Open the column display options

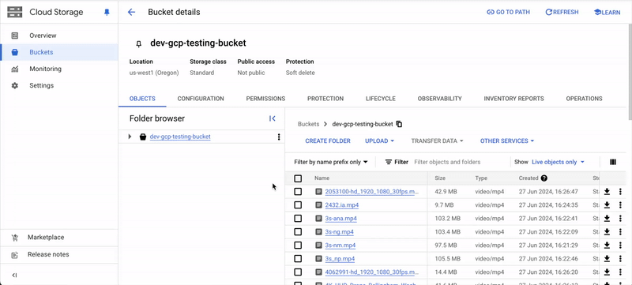pos(613,162)
